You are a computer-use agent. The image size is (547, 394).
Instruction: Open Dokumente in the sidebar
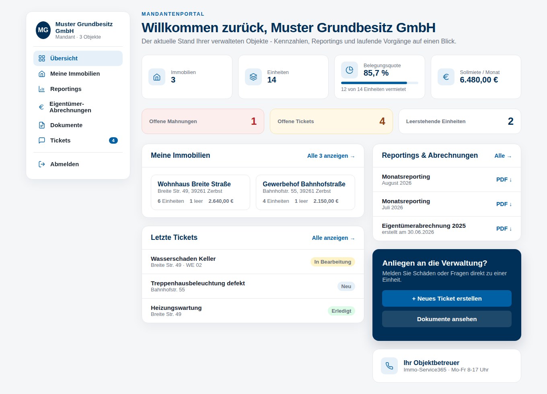tap(78, 125)
